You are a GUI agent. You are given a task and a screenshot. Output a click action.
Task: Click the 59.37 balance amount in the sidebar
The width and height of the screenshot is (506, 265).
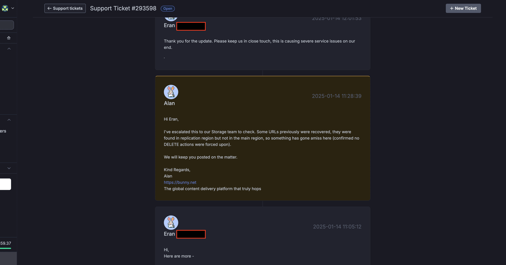pyautogui.click(x=6, y=243)
